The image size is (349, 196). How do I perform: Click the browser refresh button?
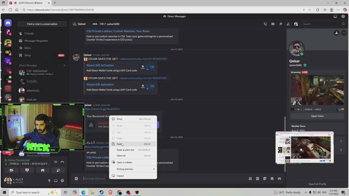10,10
